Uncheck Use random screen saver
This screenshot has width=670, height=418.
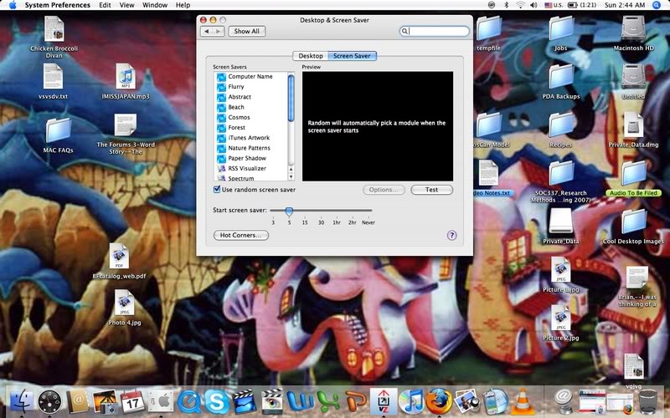[x=217, y=190]
